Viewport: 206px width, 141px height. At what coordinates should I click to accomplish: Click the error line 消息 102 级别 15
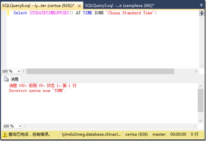click(x=42, y=86)
